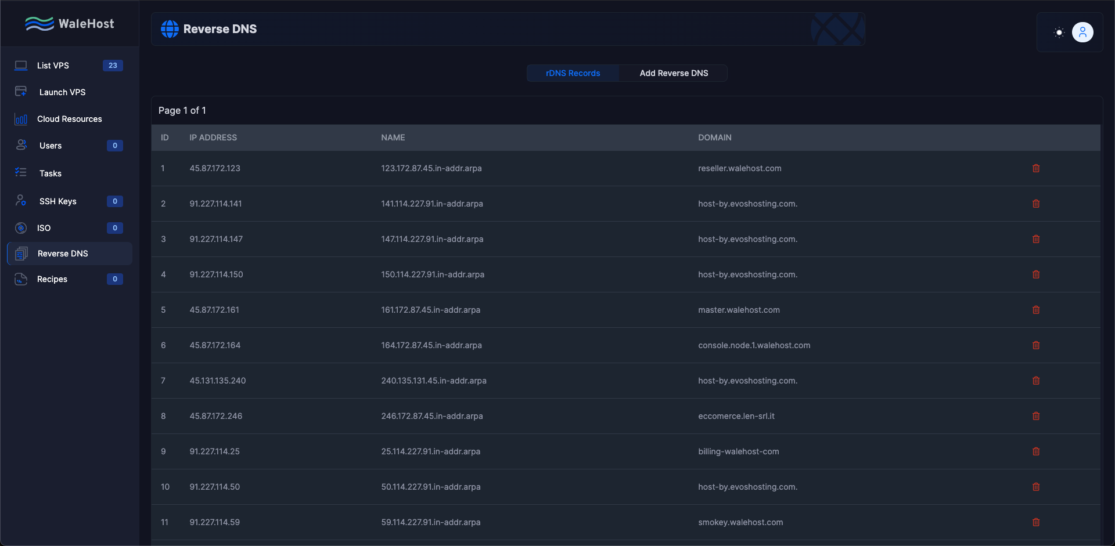Delete the record for 91.227.114.147
Viewport: 1115px width, 546px height.
point(1036,239)
